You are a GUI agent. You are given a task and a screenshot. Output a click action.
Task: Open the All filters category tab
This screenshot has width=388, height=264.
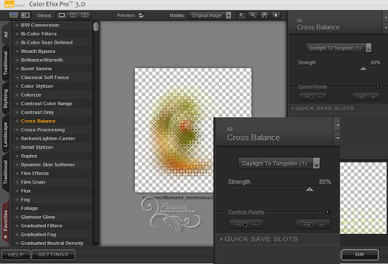(x=5, y=34)
